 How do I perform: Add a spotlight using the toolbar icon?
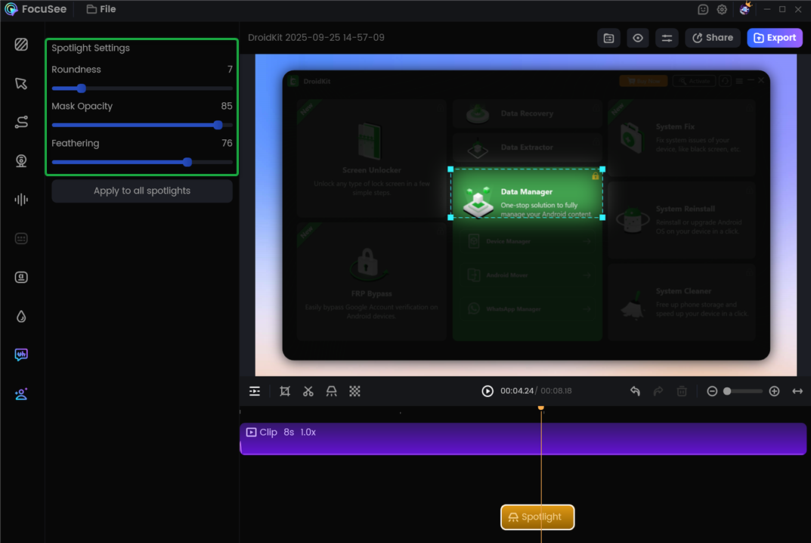click(331, 391)
